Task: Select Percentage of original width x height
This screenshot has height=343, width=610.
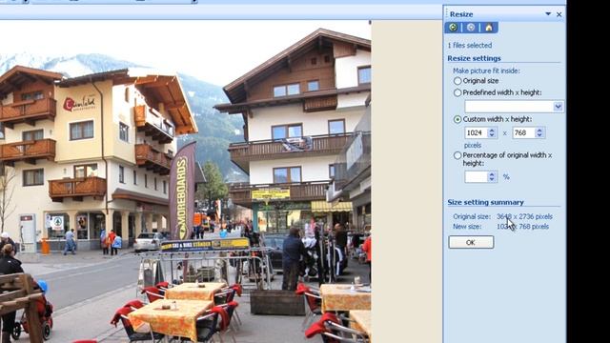Action: point(457,155)
